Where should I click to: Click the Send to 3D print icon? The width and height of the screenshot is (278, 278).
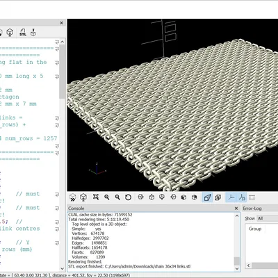[x=33, y=32]
